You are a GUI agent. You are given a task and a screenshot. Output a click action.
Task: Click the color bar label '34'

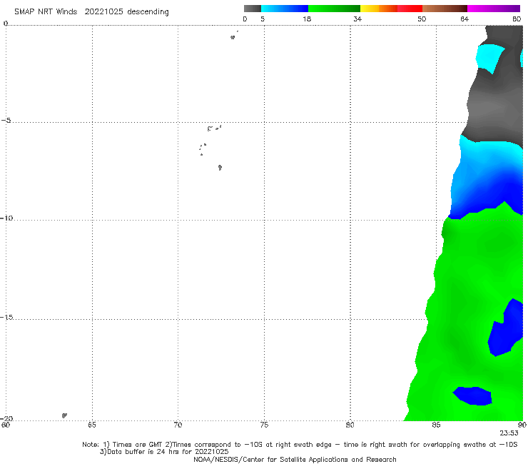point(357,19)
